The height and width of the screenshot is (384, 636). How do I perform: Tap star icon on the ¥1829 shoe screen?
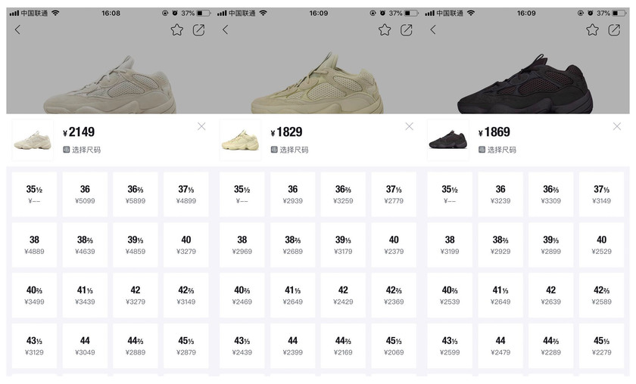click(x=385, y=29)
